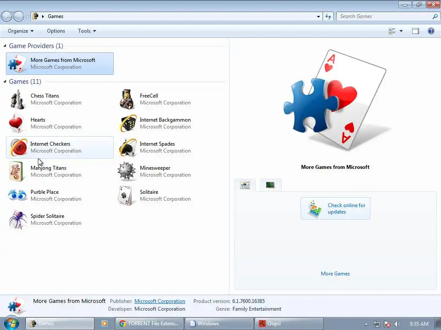The width and height of the screenshot is (441, 330).
Task: Click the network tray icon
Action: (x=376, y=324)
